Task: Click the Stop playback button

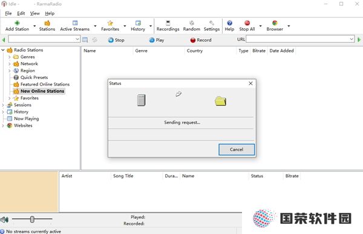Action: point(116,40)
